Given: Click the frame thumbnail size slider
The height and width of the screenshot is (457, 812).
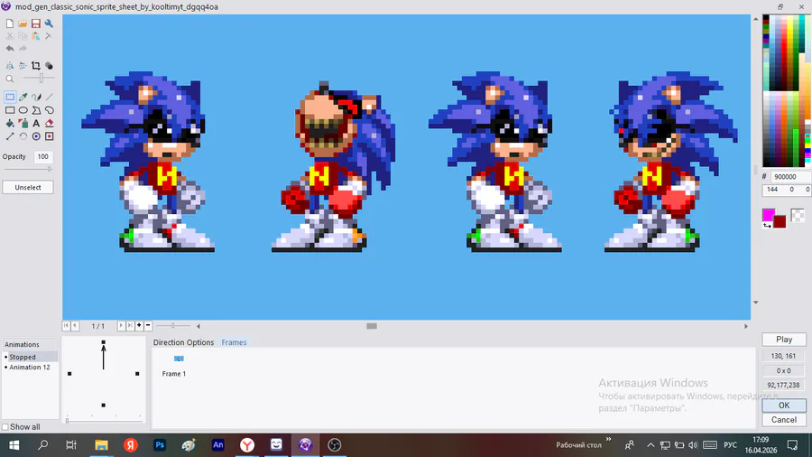Looking at the screenshot, I should (x=173, y=325).
